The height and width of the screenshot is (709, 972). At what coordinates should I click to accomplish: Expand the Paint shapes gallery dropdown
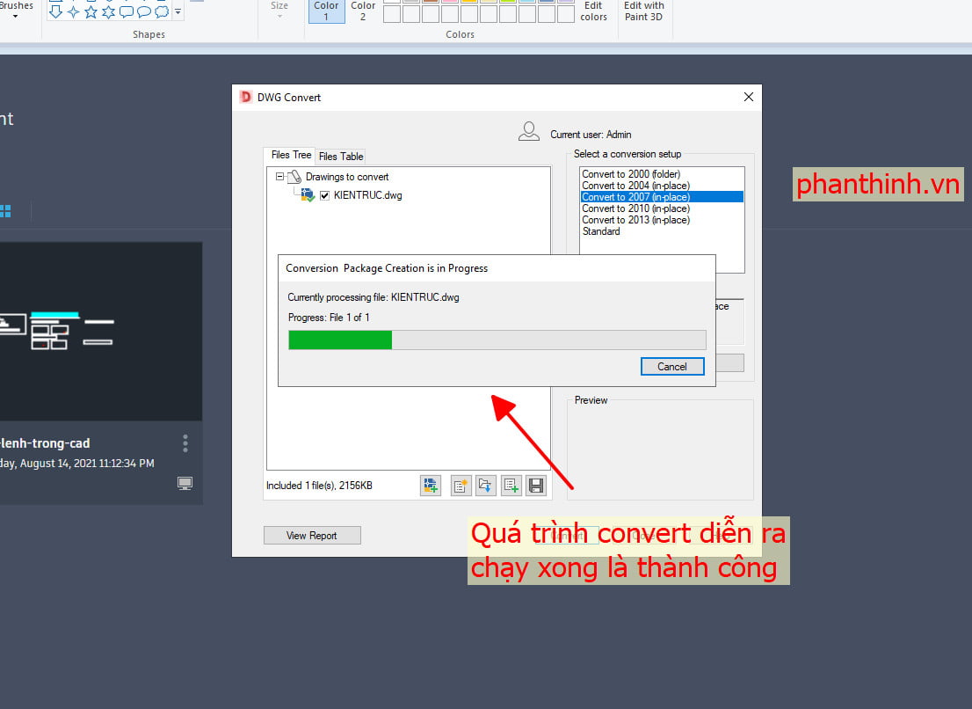178,11
